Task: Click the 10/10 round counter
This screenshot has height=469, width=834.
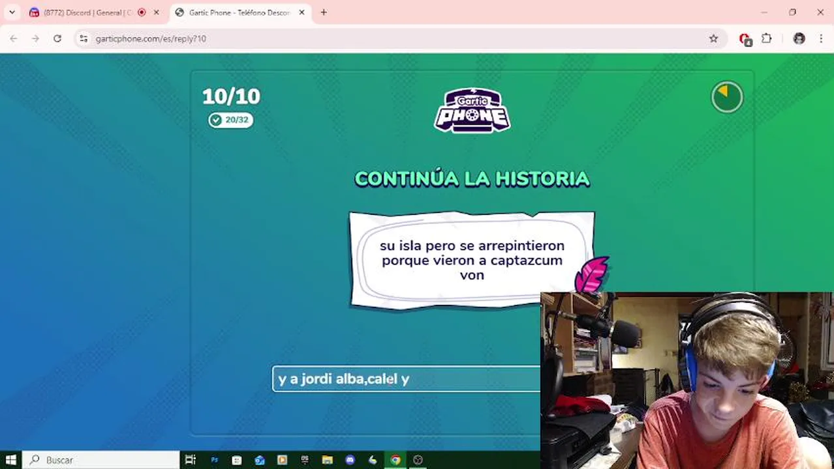Action: tap(231, 96)
